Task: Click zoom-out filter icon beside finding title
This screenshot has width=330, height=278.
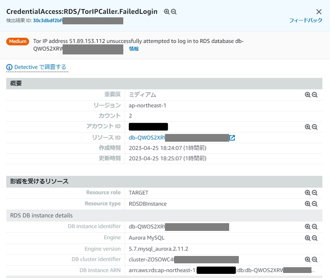Action: [174, 12]
